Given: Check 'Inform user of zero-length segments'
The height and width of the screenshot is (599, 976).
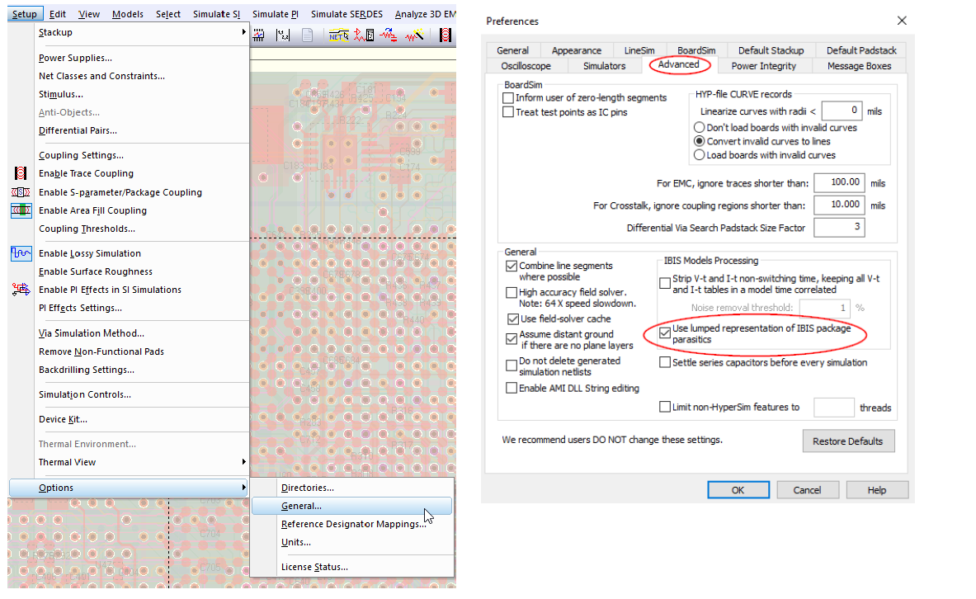Looking at the screenshot, I should [508, 97].
